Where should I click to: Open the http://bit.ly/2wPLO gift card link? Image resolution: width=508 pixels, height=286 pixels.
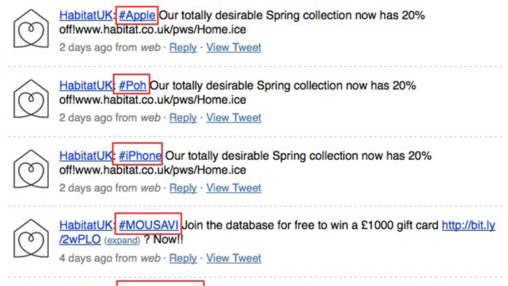click(x=468, y=225)
